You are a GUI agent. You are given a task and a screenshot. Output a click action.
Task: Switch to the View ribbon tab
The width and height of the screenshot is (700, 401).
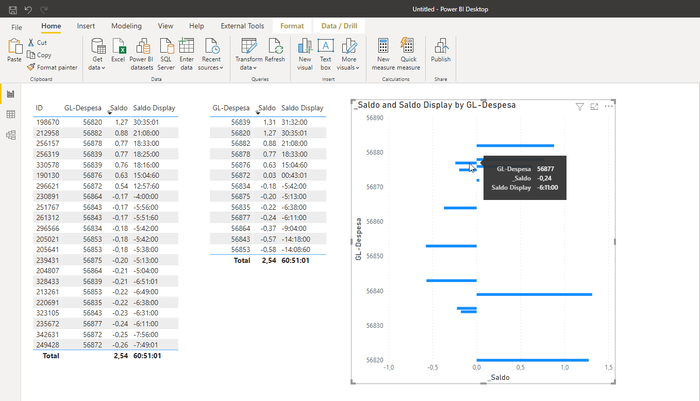click(165, 26)
